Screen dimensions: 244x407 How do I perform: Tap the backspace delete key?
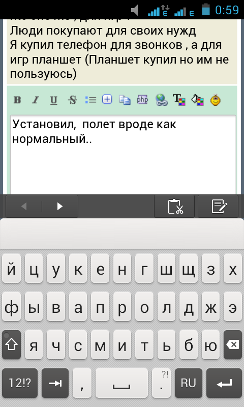pos(233,344)
